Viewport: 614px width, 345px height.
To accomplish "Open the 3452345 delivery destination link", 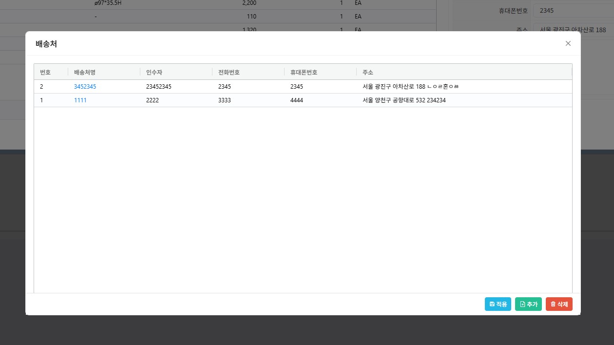I will (x=85, y=87).
